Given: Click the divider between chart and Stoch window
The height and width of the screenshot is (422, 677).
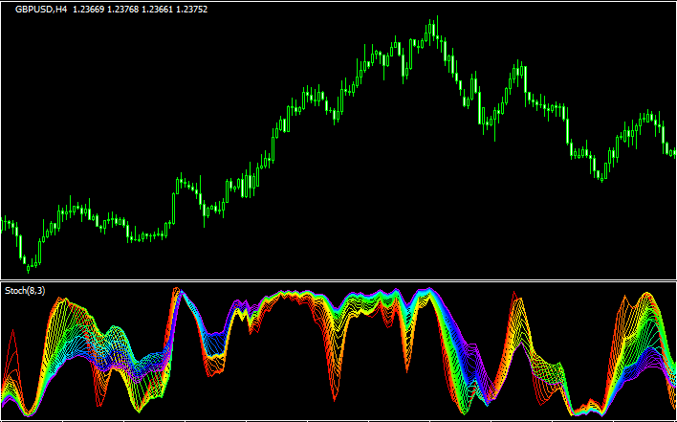Looking at the screenshot, I should (338, 281).
